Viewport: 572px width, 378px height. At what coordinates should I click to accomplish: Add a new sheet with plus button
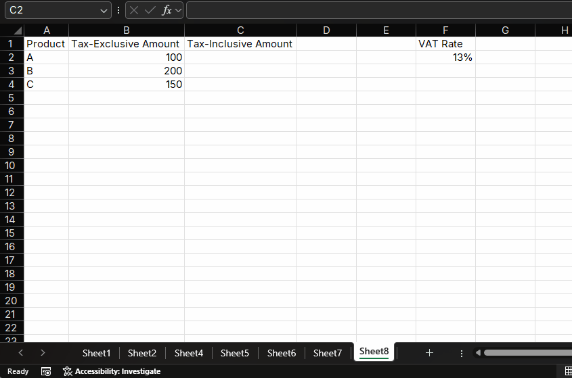pyautogui.click(x=429, y=353)
